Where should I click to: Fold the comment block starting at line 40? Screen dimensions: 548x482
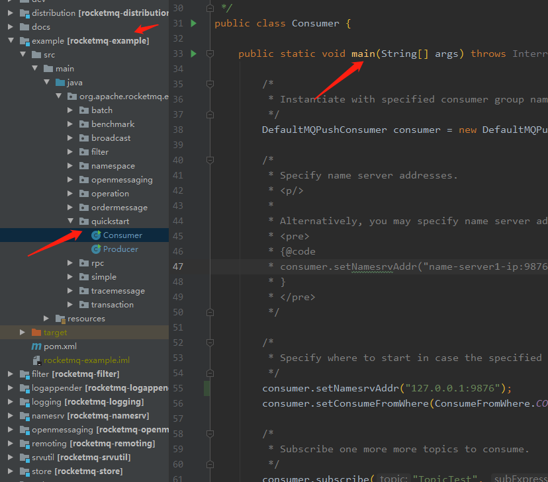click(x=210, y=160)
